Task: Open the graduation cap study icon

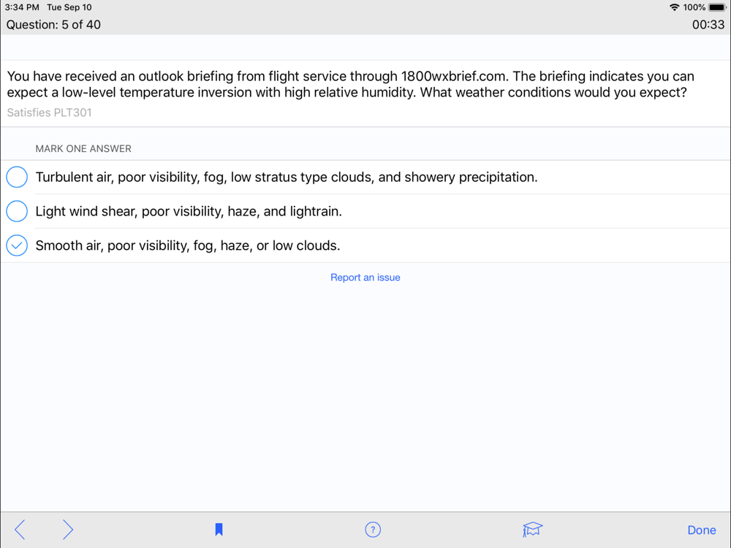Action: point(532,529)
